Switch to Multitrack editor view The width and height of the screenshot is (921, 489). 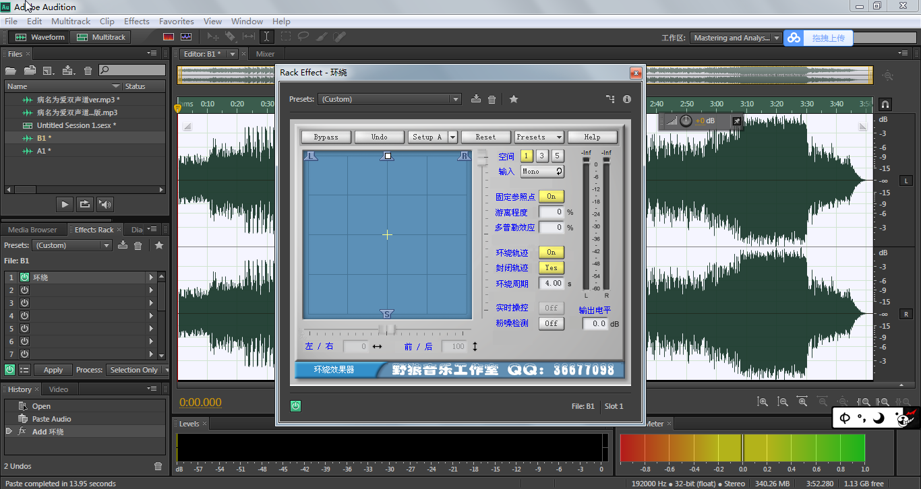coord(101,37)
